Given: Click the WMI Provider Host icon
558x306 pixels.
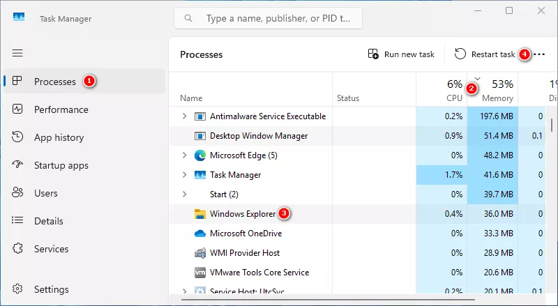Looking at the screenshot, I should click(x=200, y=253).
